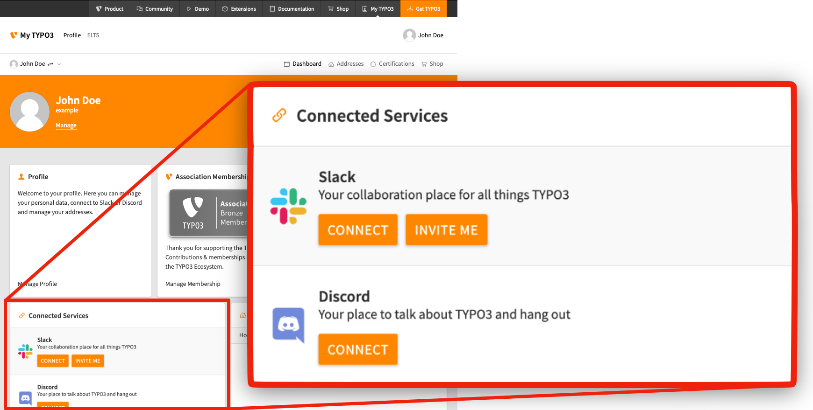Select Demo in the top navigation
This screenshot has height=410, width=813.
click(x=198, y=9)
